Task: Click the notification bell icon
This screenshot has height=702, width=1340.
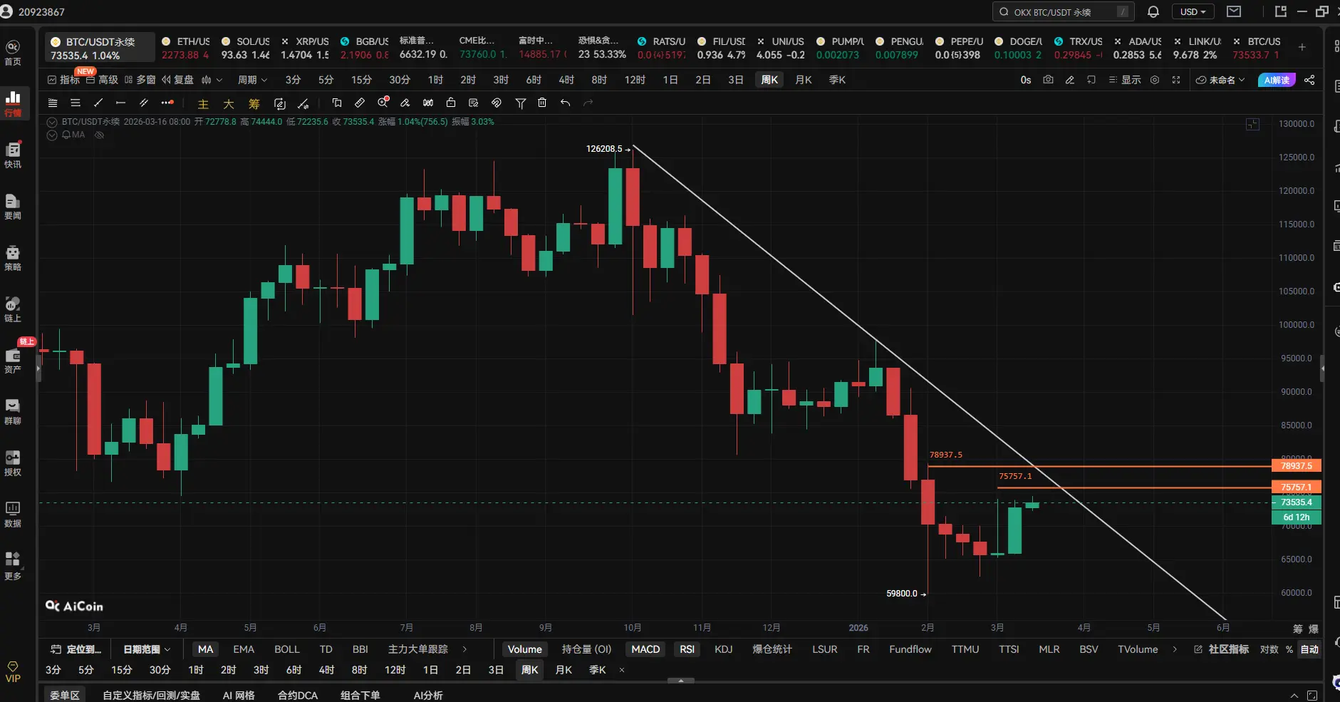Action: coord(1153,11)
